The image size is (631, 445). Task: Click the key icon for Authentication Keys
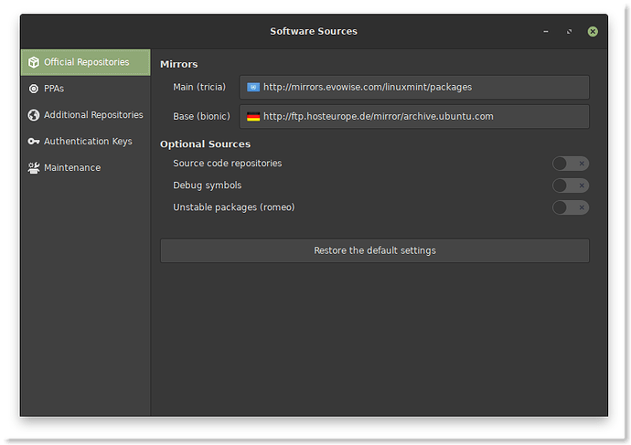point(34,142)
